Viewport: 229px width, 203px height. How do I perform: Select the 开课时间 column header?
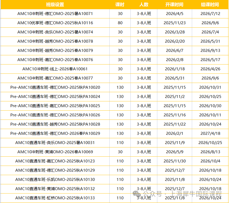(174, 4)
